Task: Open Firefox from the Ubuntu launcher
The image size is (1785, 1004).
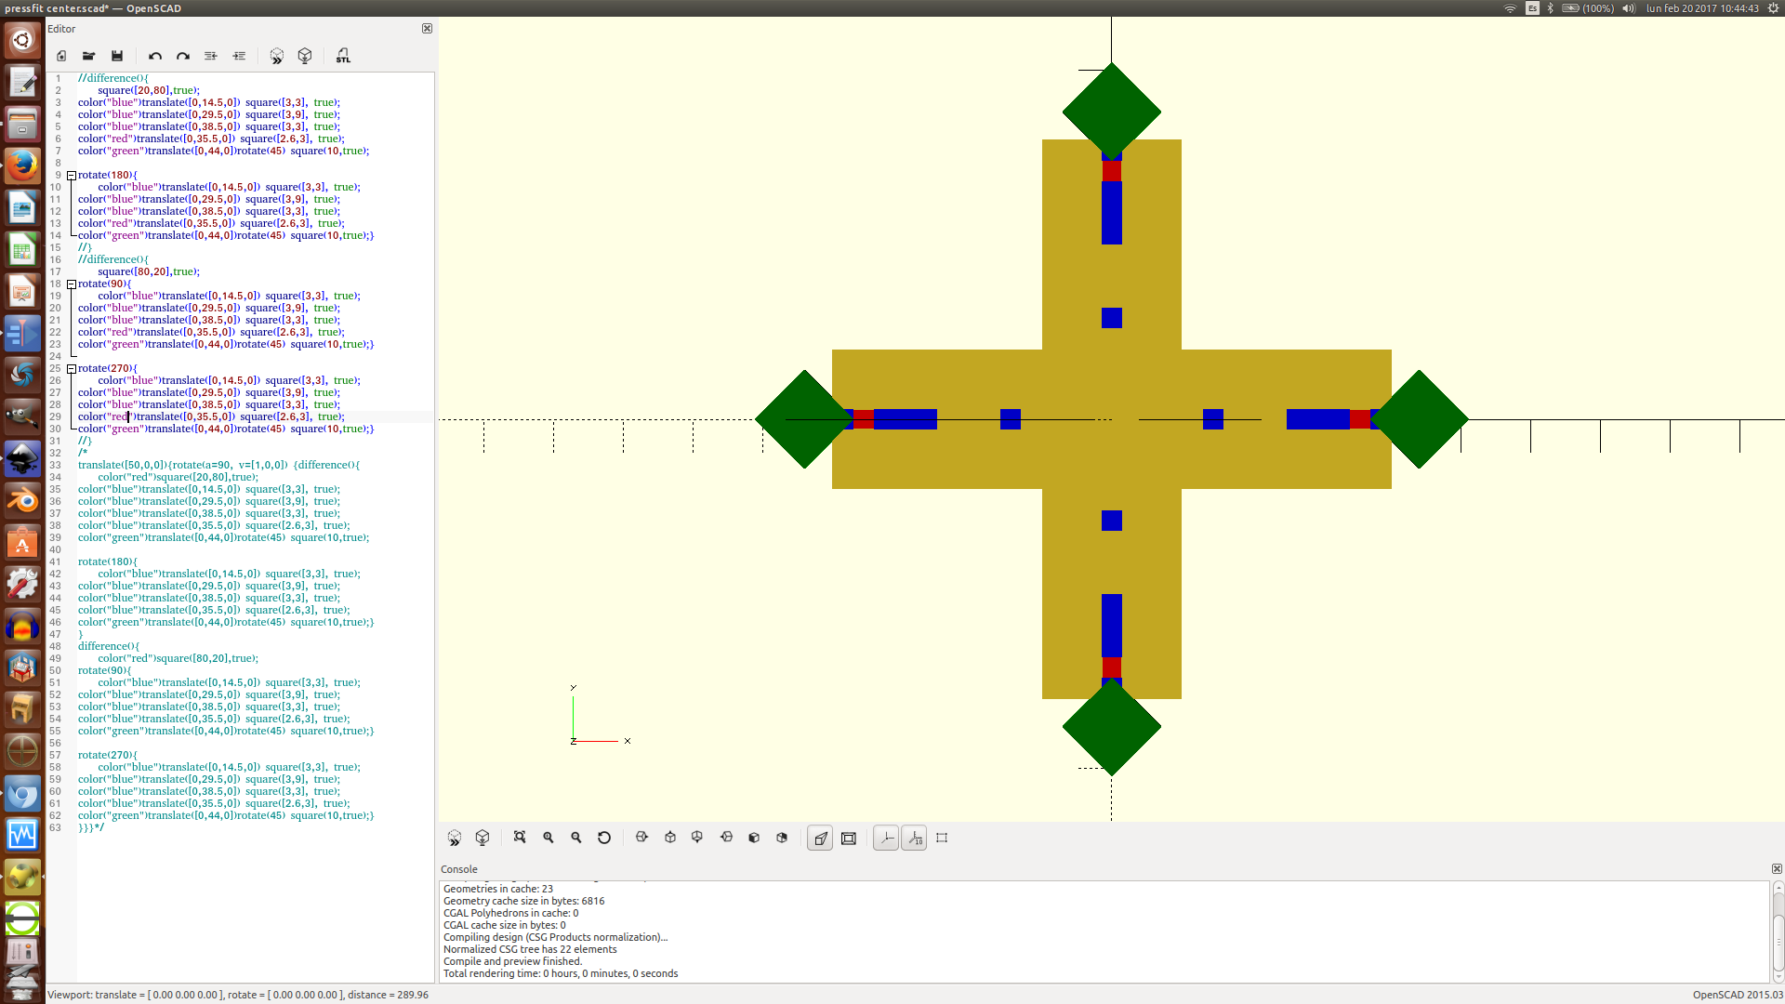Action: click(x=22, y=166)
